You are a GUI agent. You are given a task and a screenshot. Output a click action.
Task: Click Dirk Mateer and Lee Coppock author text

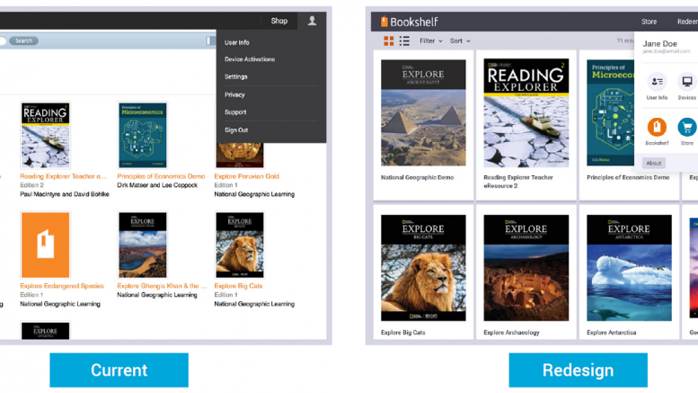(157, 185)
